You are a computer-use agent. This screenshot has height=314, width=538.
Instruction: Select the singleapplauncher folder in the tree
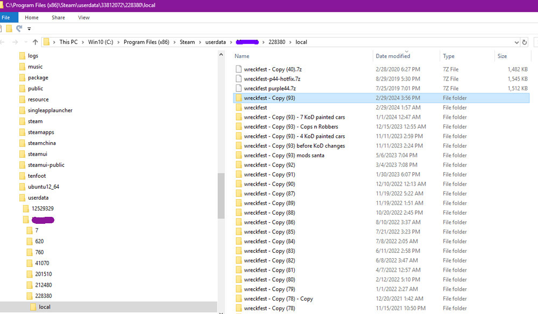50,111
